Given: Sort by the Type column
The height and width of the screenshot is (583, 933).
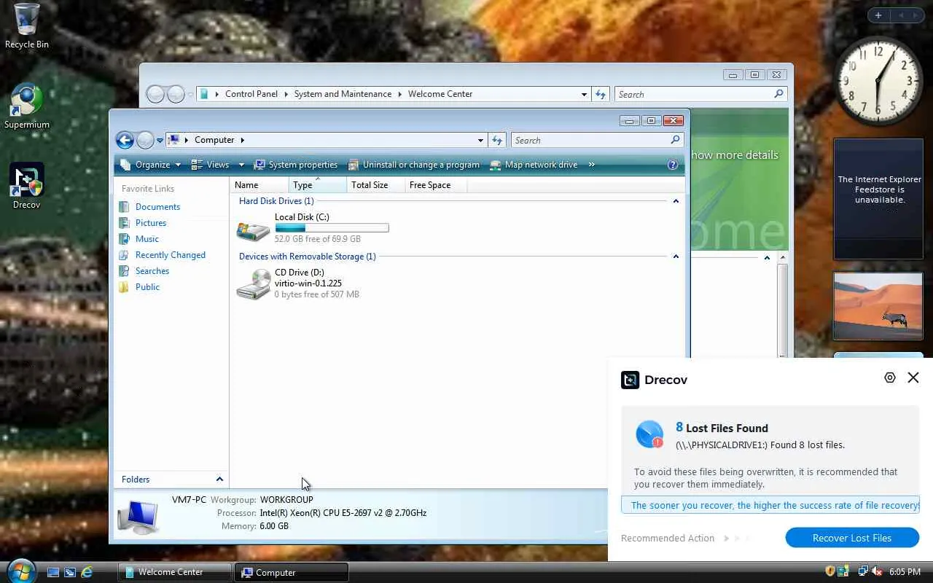Looking at the screenshot, I should click(318, 185).
